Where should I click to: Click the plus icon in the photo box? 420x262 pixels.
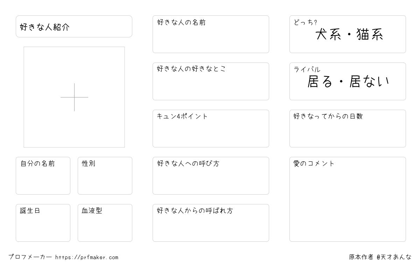pos(74,97)
